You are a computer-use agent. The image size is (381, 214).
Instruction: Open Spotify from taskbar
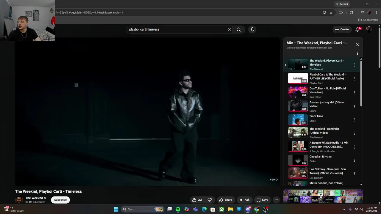[178, 209]
